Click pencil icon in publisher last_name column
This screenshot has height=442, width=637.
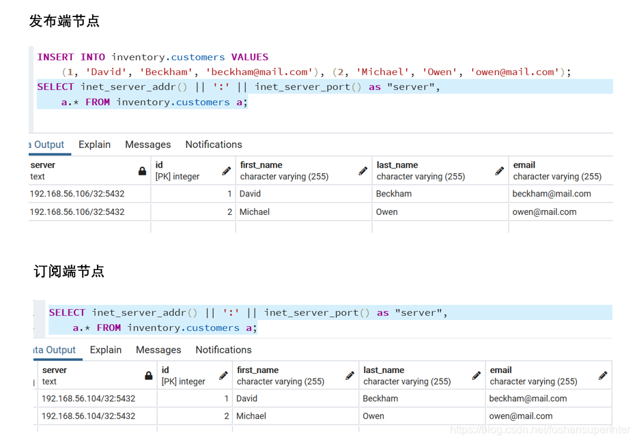[499, 171]
